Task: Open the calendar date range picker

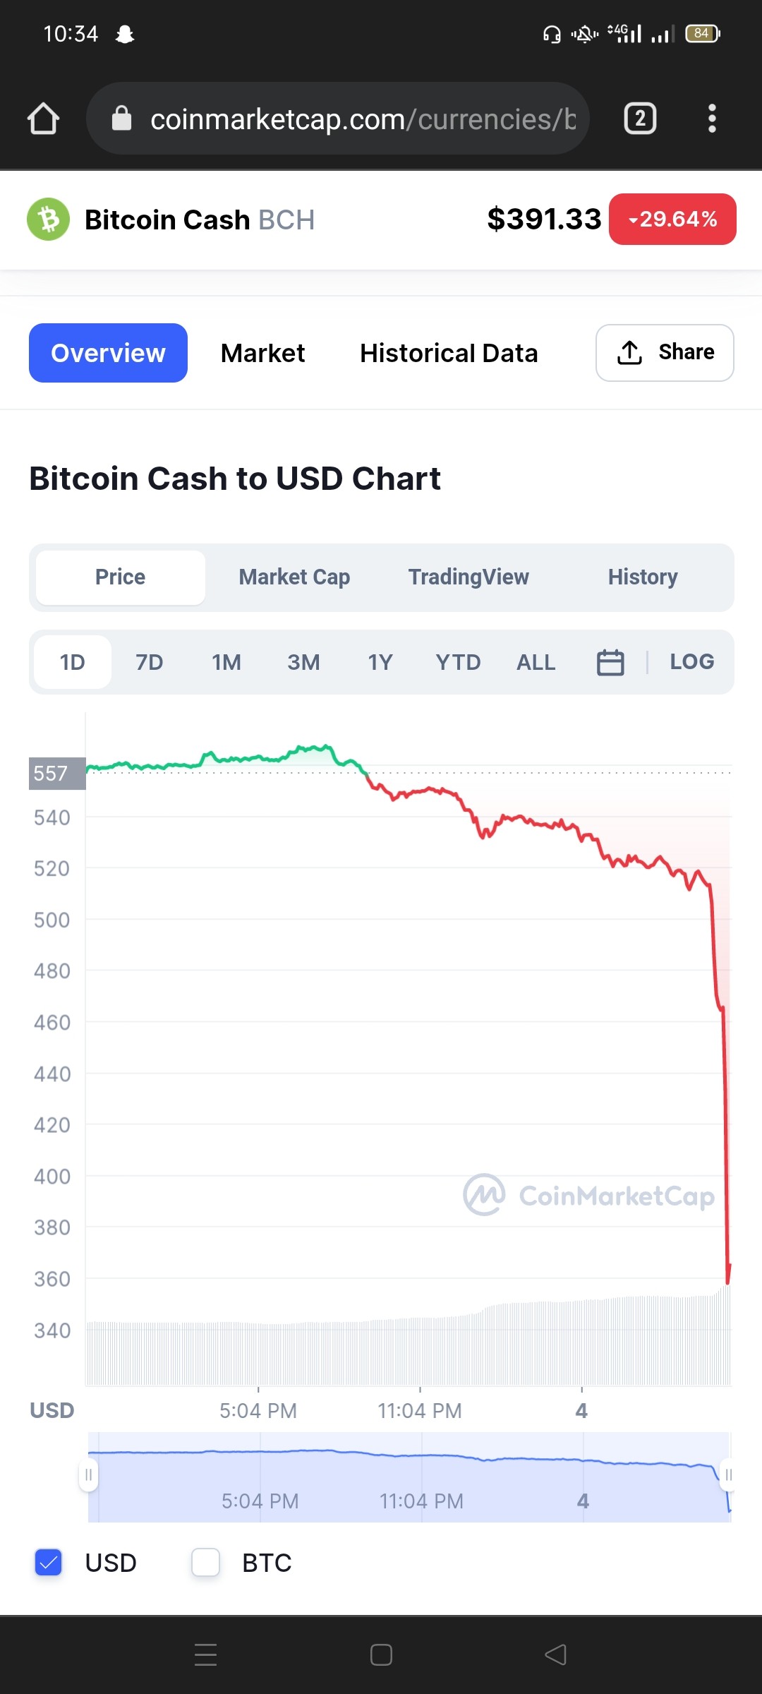Action: (610, 662)
